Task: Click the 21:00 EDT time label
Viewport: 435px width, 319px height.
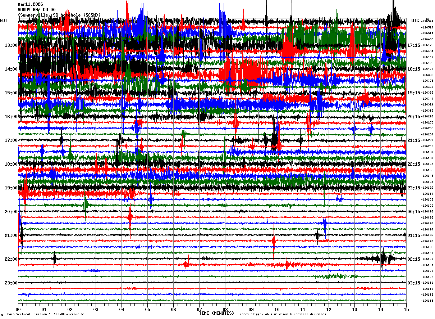Action: click(11, 235)
